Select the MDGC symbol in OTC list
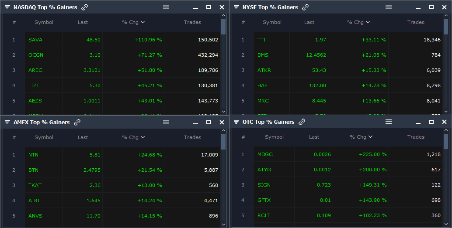Screen dimensions: 452x228 pos(265,154)
